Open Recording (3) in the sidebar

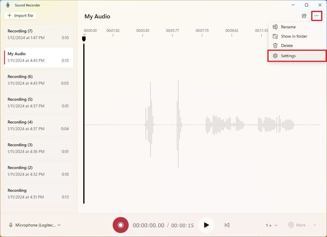[38, 148]
